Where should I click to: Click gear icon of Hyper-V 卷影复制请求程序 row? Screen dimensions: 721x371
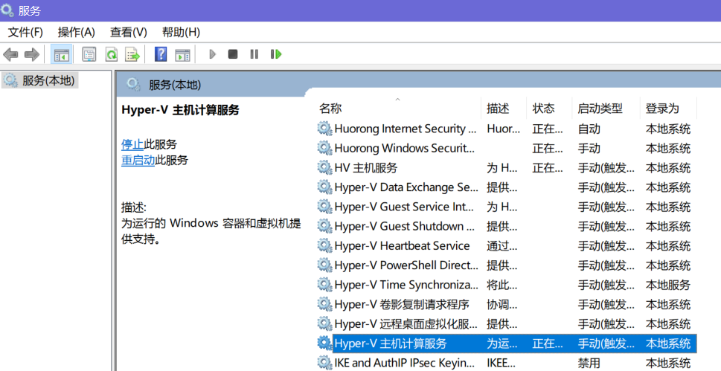point(324,304)
